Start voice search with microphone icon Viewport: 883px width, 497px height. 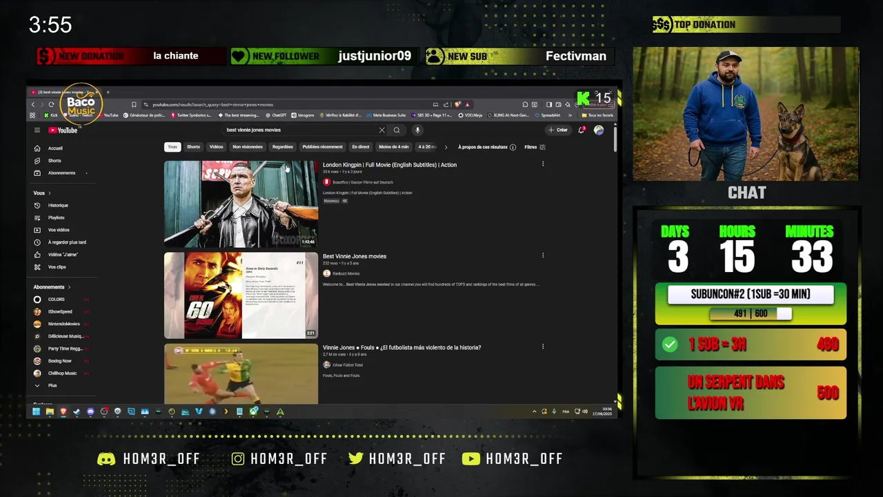(x=417, y=130)
